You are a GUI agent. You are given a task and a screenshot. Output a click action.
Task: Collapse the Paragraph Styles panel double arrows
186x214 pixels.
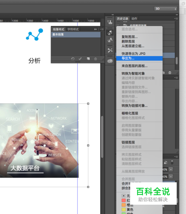tap(95, 29)
